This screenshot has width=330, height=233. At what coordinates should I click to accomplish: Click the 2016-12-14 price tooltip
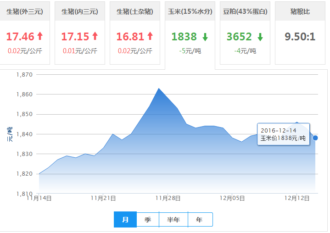(283, 134)
